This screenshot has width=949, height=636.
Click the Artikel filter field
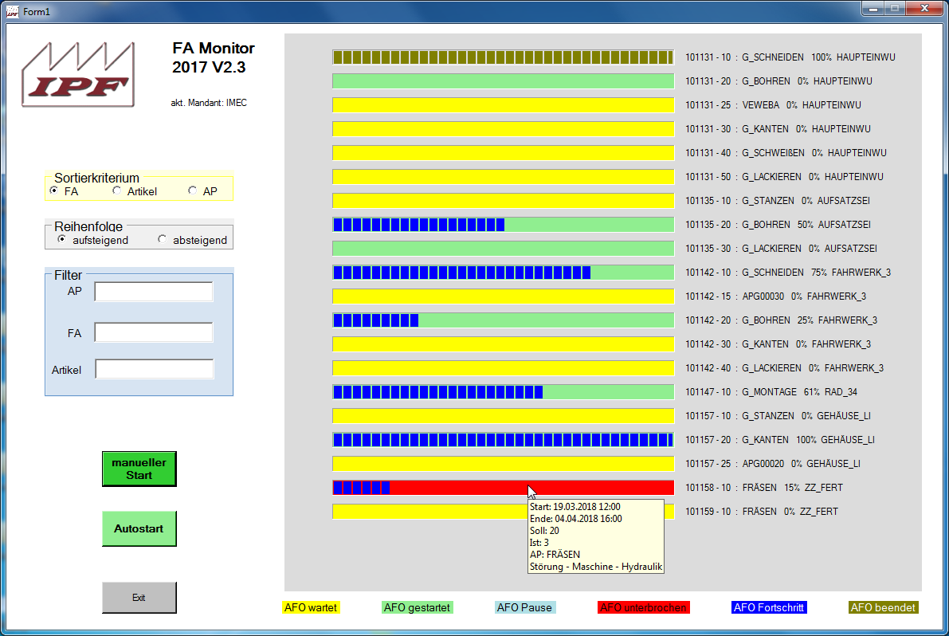(154, 369)
